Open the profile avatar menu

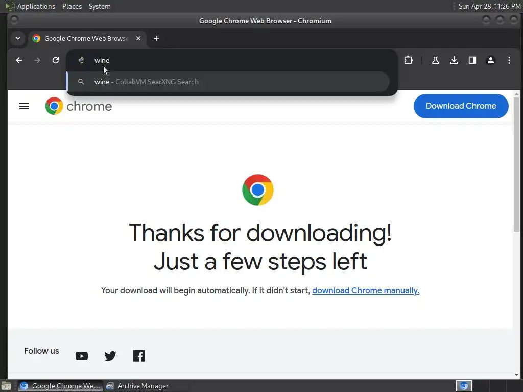(x=491, y=60)
